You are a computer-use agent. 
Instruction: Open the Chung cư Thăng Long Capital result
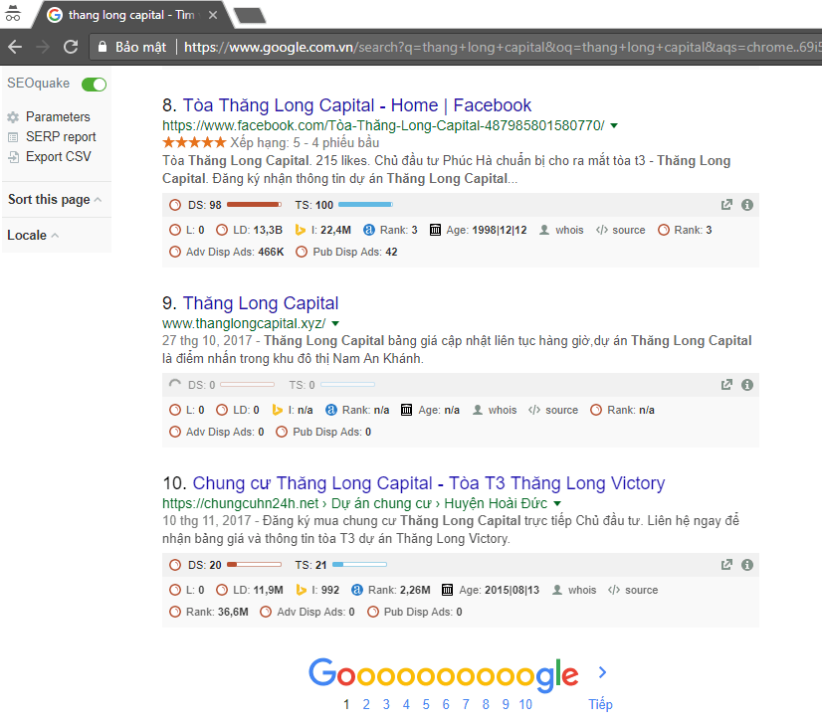[x=428, y=483]
